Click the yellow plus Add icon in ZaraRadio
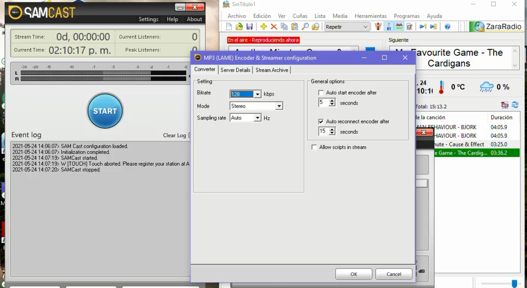Screen dimensions: 527x288 (264, 26)
